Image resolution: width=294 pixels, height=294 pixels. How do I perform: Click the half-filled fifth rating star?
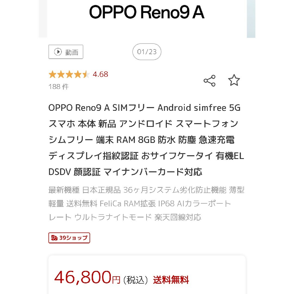tap(86, 74)
